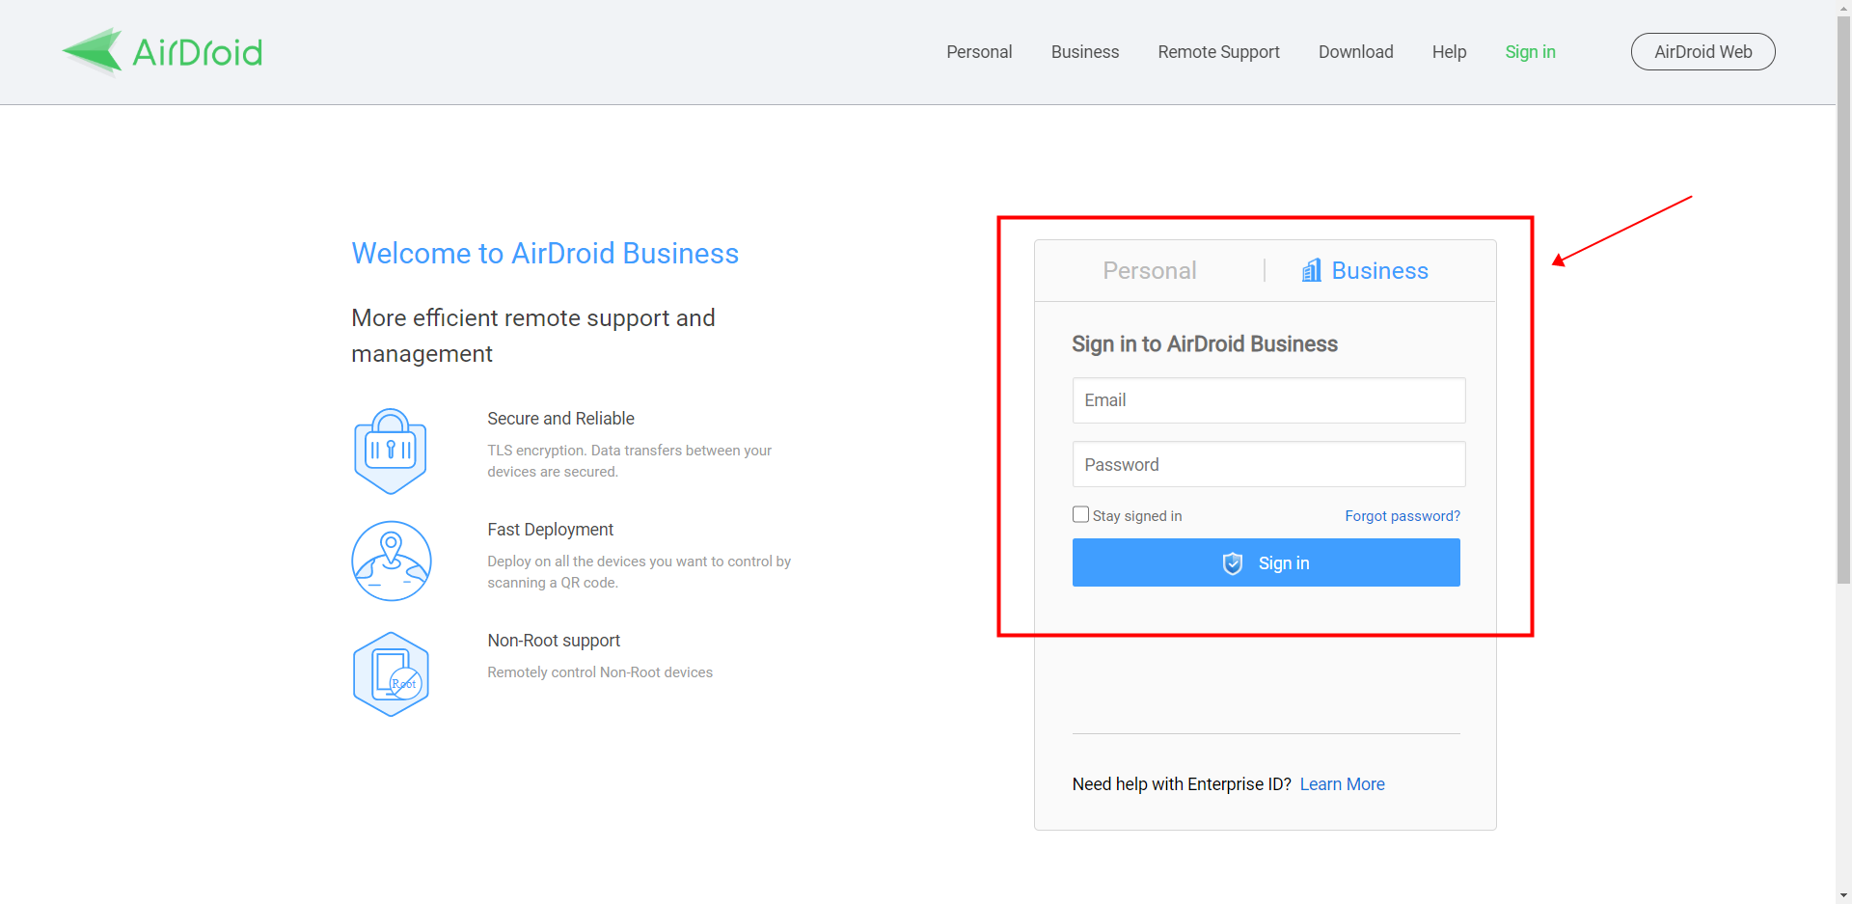This screenshot has height=904, width=1852.
Task: Click the Secure and Reliable lock icon
Action: click(x=391, y=451)
